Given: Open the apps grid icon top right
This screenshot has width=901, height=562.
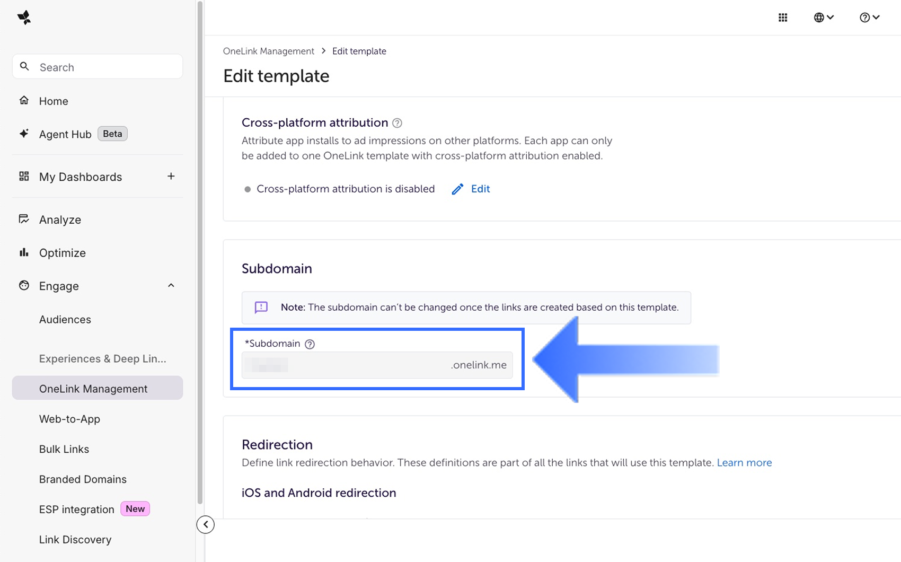Looking at the screenshot, I should [783, 17].
